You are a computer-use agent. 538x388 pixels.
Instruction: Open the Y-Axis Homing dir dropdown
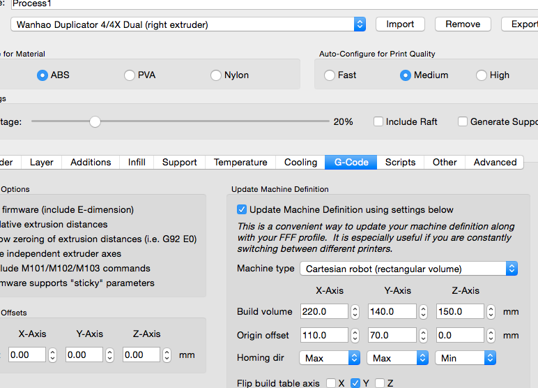coord(398,358)
